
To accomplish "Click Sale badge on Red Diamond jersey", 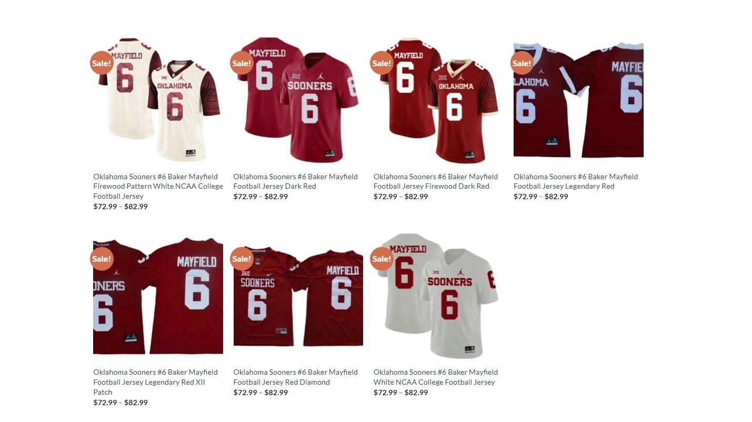I will [x=242, y=259].
